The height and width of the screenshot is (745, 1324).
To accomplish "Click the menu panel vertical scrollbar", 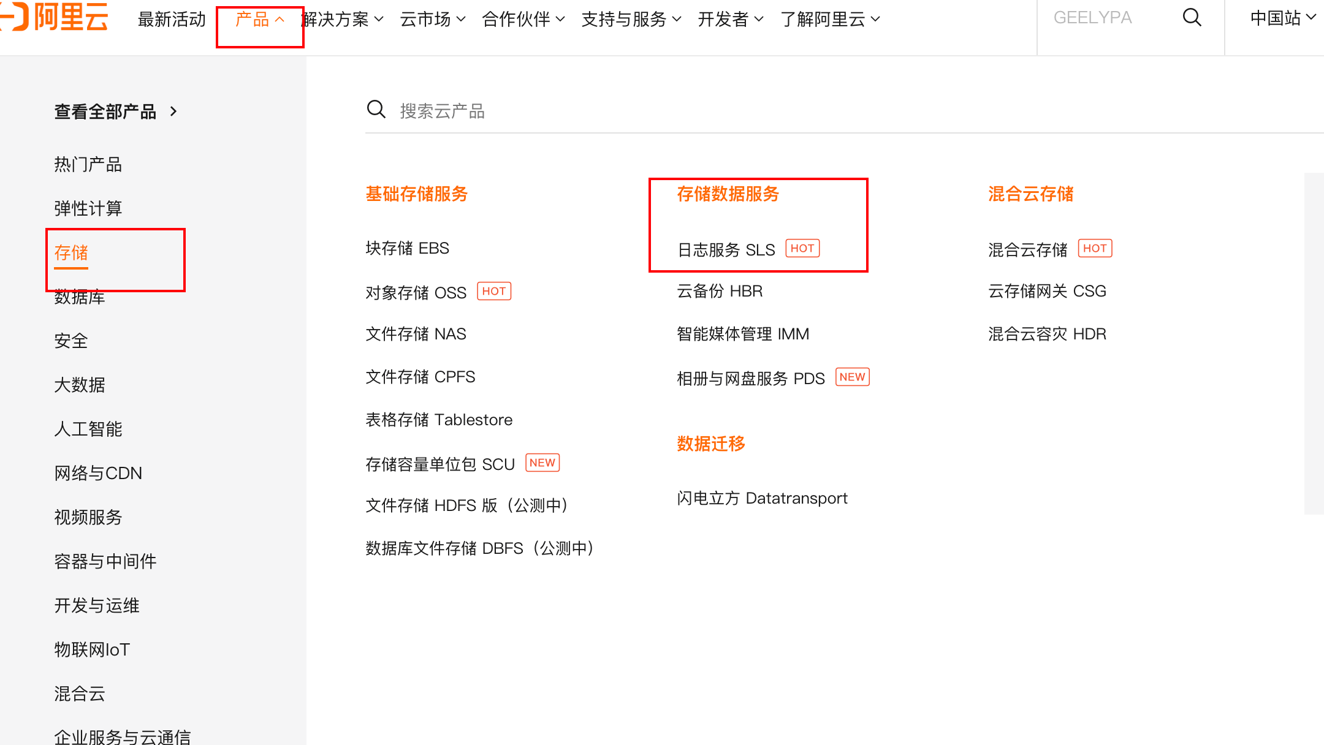I will (x=1314, y=343).
